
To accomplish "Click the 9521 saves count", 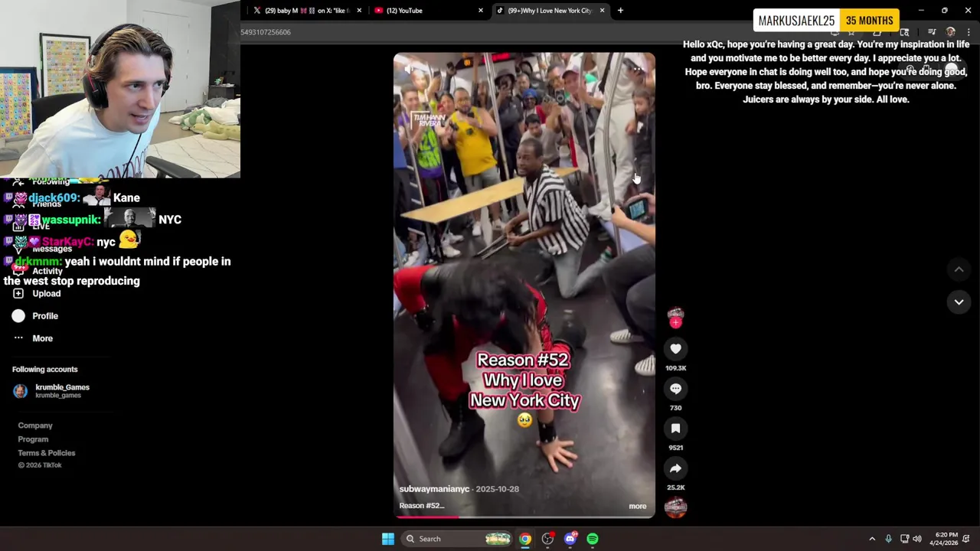I will (675, 448).
